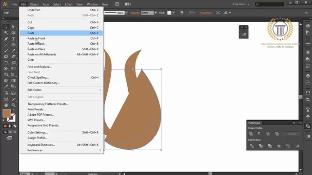The width and height of the screenshot is (312, 175).
Task: Click Divide in Pathfinders row
Action: pos(252,146)
